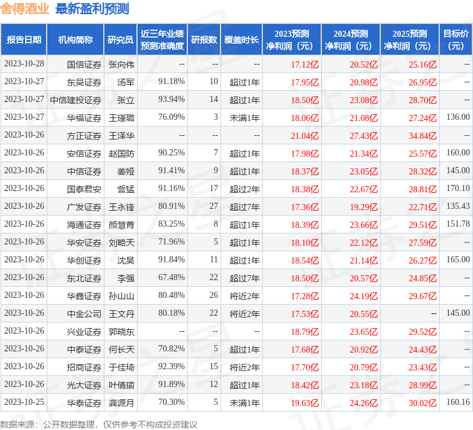Click the 2025预测净利润 column header
Image resolution: width=473 pixels, height=430 pixels.
coord(409,40)
